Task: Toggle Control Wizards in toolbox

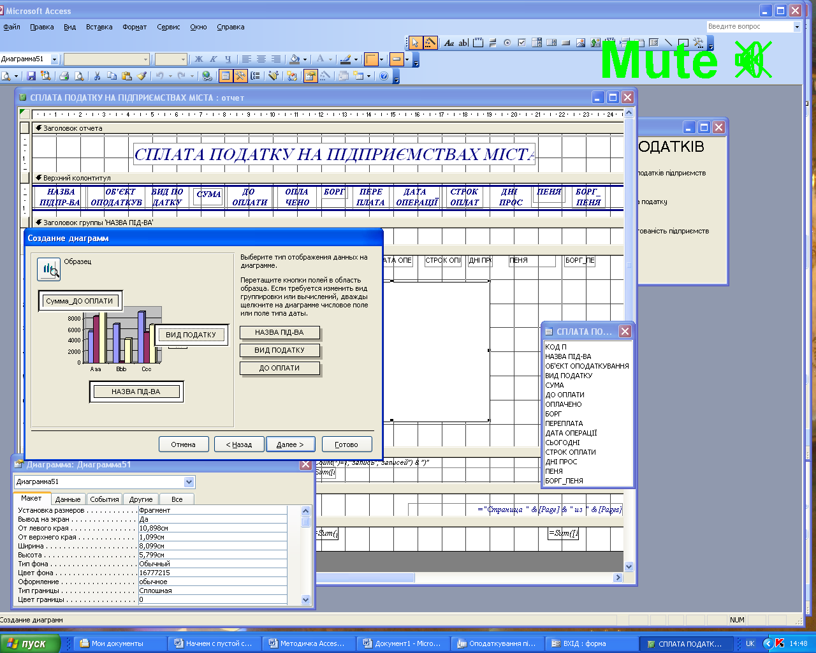Action: point(430,43)
